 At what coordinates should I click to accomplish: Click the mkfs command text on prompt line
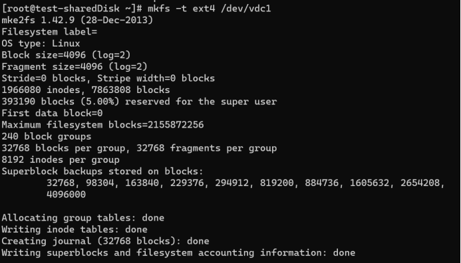[209, 9]
